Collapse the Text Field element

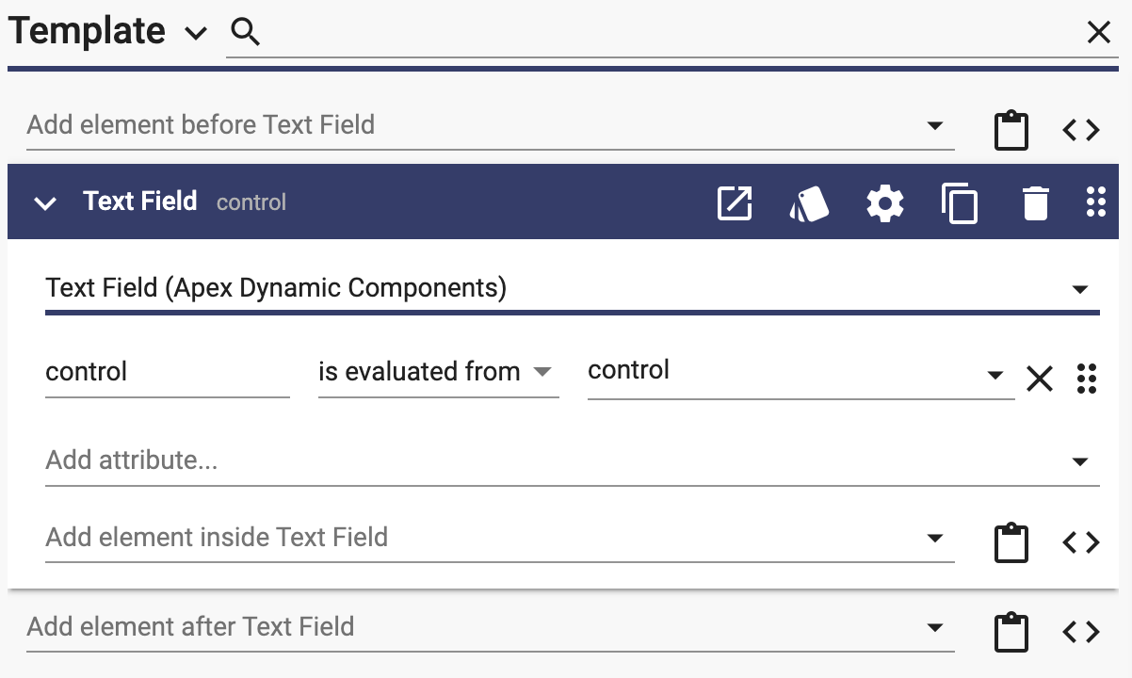pos(45,203)
